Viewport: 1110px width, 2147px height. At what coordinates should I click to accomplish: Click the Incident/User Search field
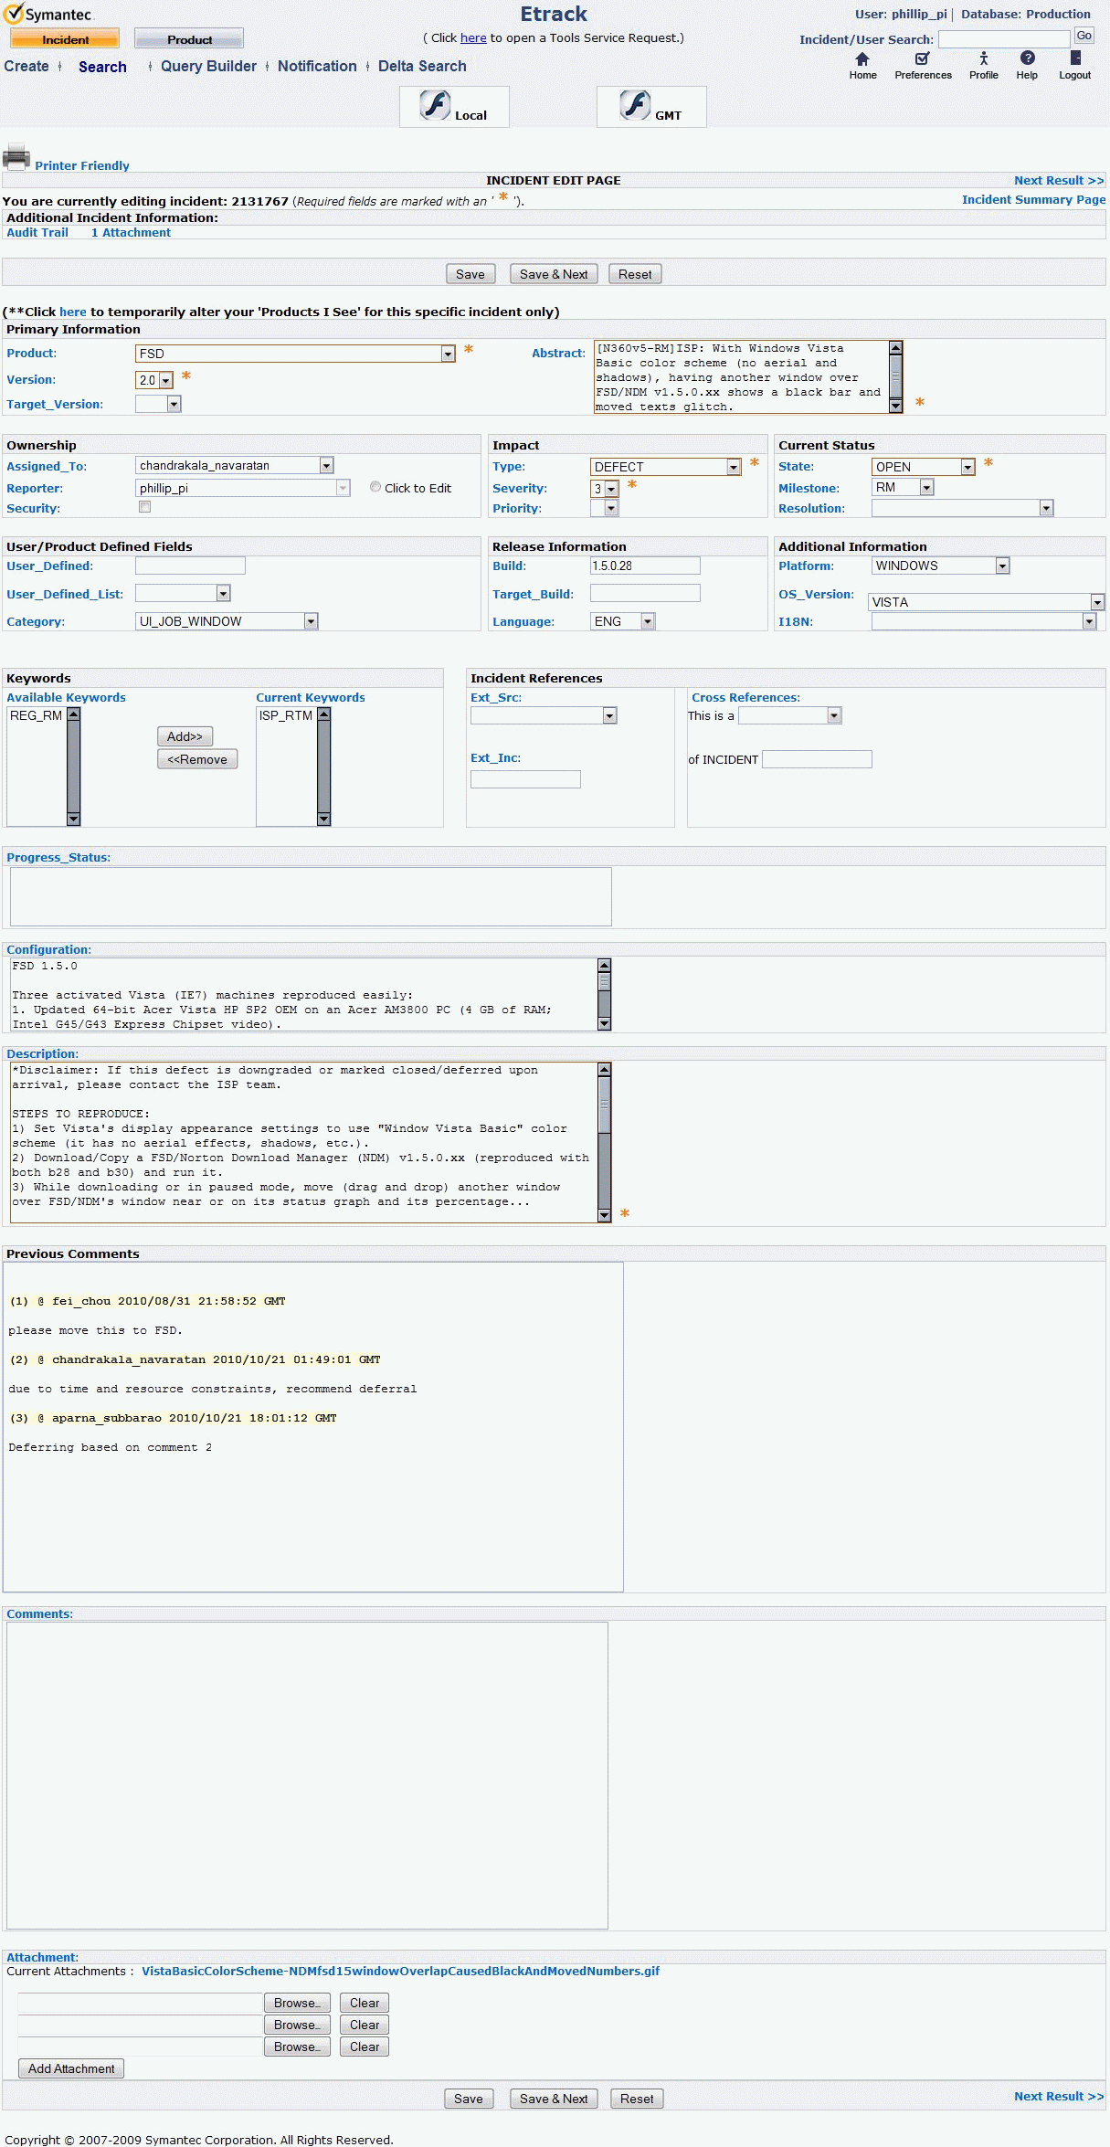click(1004, 38)
